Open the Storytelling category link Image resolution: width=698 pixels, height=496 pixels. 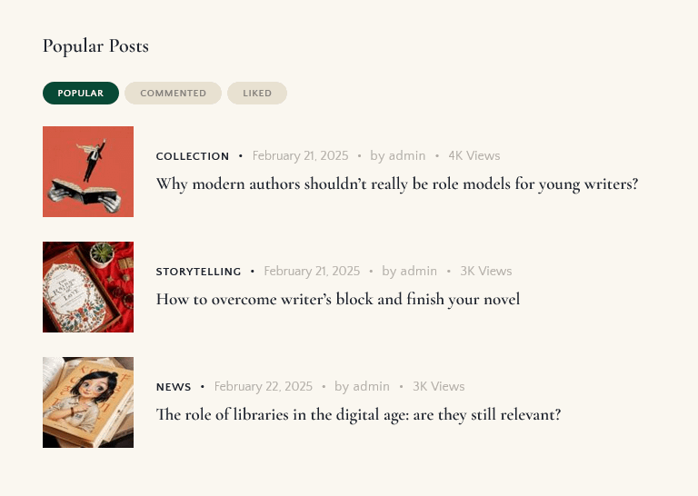click(x=198, y=272)
